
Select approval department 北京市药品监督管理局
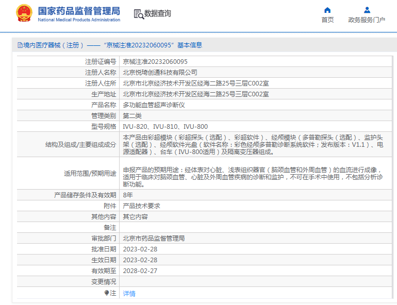154,238
